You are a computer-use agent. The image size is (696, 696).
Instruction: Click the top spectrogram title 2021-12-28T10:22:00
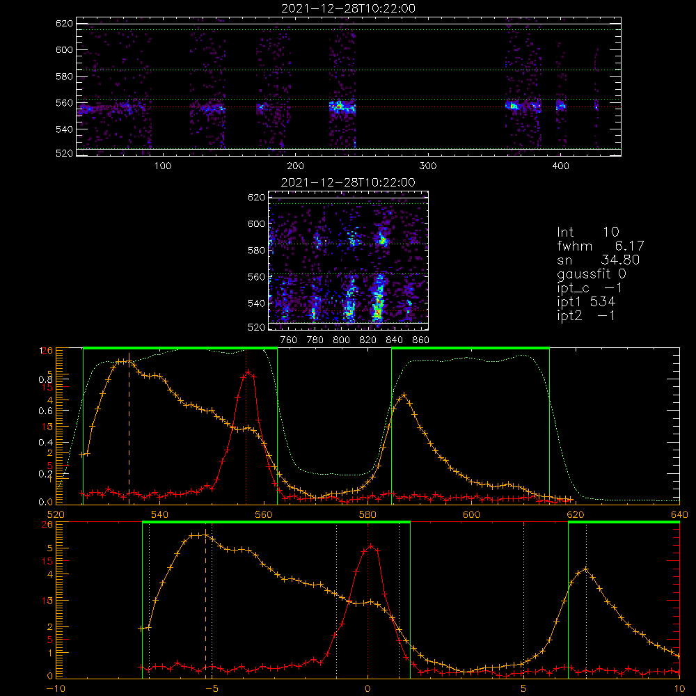[348, 8]
